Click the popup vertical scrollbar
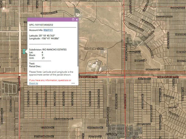Image resolution: width=186 pixels, height=139 pixels. click(x=78, y=44)
